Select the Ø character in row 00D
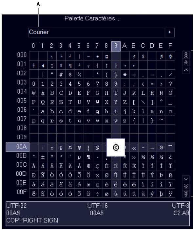This screenshot has width=193, height=230. click(x=107, y=175)
